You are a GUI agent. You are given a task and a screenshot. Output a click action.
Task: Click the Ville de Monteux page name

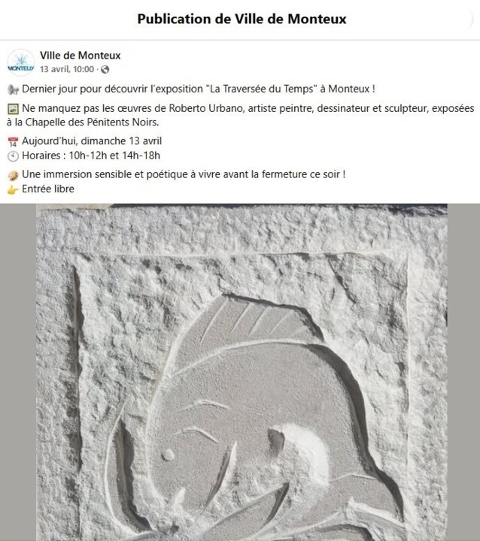coord(81,55)
